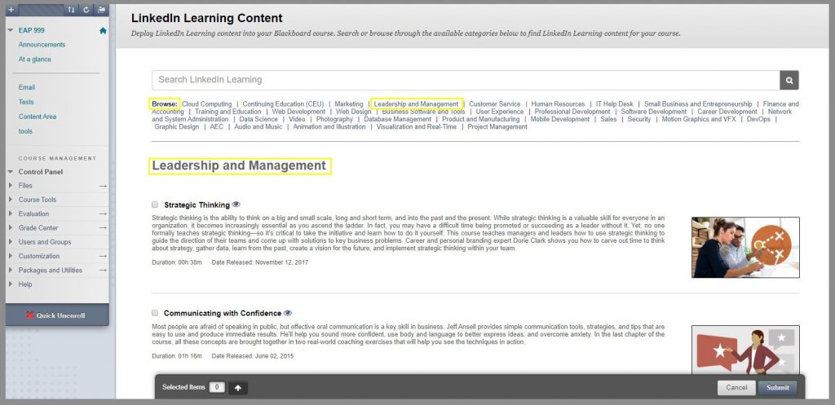Browse the Small Business and Entrepreneurship category

pyautogui.click(x=698, y=103)
